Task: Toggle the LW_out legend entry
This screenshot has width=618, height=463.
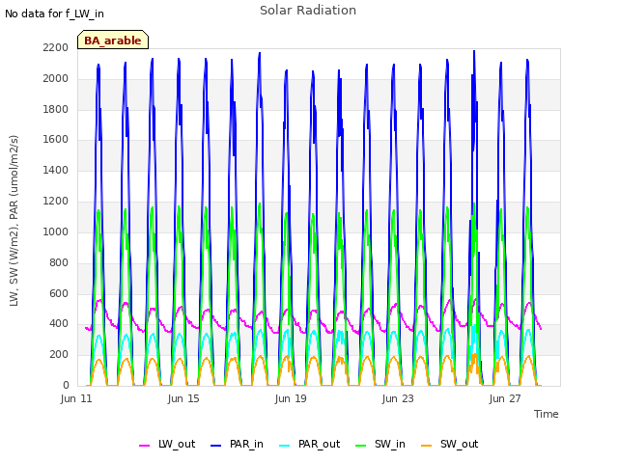Action: (x=167, y=444)
